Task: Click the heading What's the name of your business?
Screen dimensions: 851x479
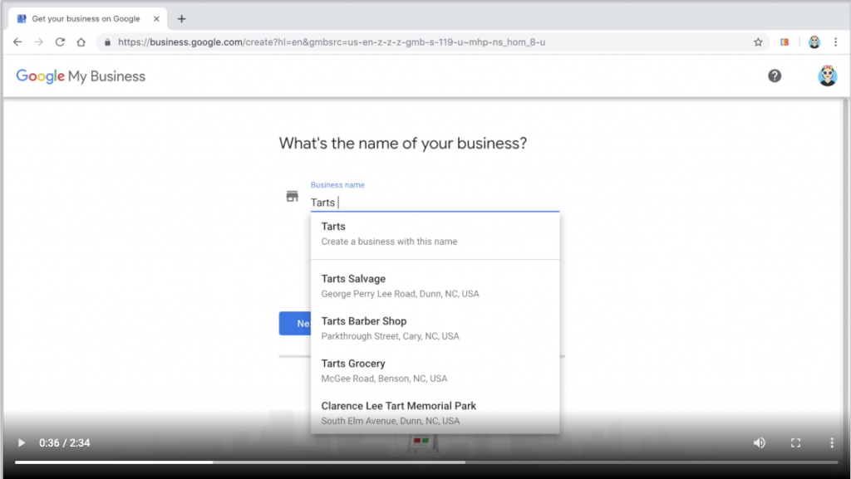Action: (403, 143)
